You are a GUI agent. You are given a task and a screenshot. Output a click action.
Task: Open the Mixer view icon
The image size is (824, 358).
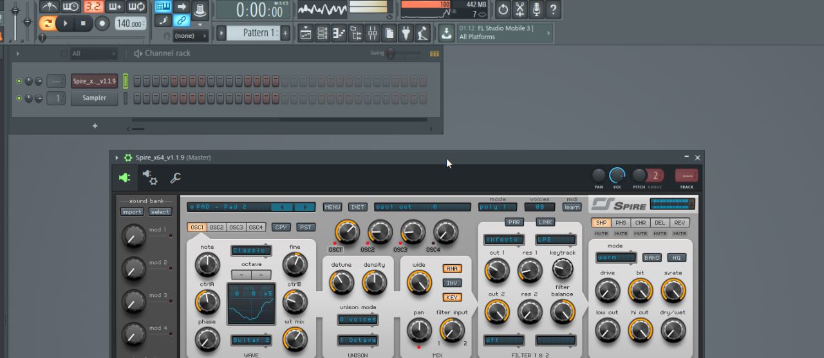(x=373, y=33)
